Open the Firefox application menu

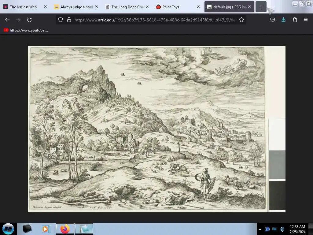click(306, 20)
